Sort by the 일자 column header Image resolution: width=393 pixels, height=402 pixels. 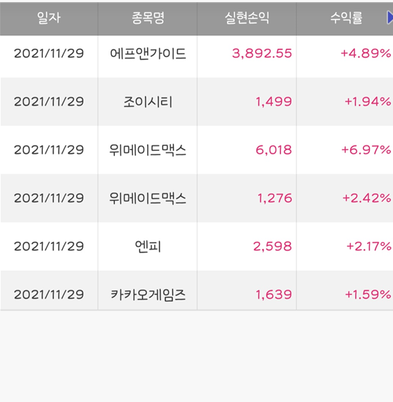coord(49,18)
